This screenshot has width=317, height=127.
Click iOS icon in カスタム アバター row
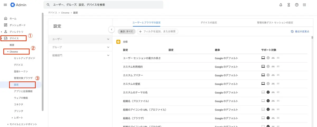tap(278, 75)
